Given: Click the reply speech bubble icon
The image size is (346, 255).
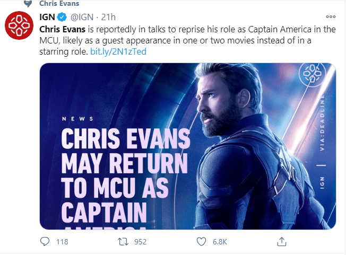Looking at the screenshot, I should (x=46, y=242).
